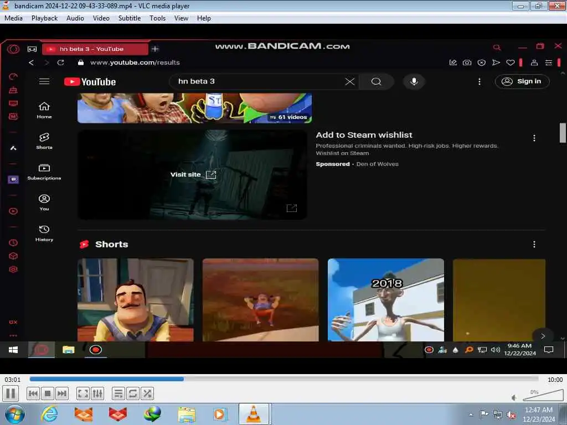Viewport: 567px width, 425px height.
Task: Open Windows Explorer folder on taskbar
Action: tap(187, 414)
